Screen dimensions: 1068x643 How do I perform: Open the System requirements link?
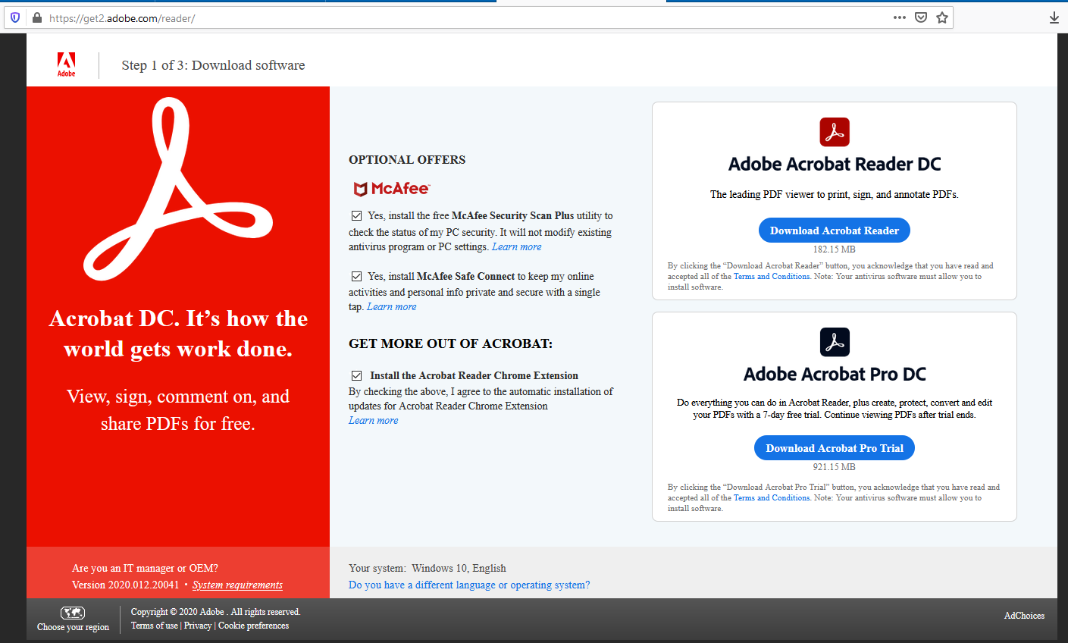coord(237,585)
